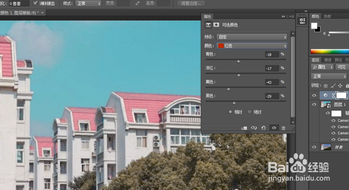Click Properties panel scrollbar down arrow
The image size is (349, 190).
[x=293, y=122]
